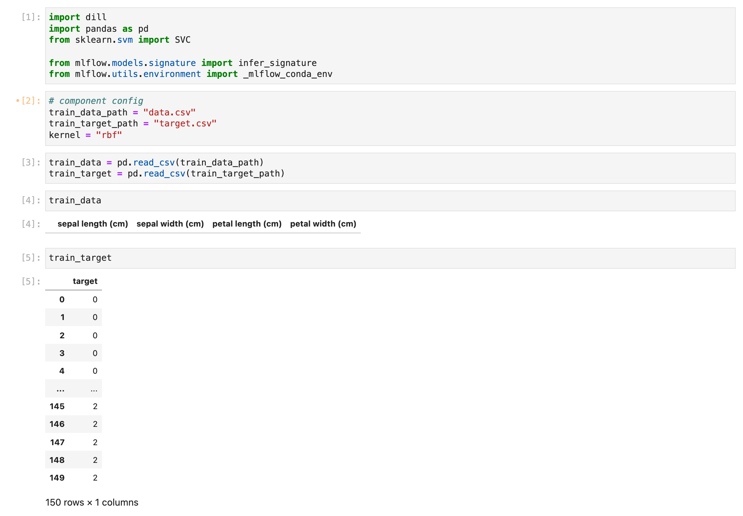Click the "rbf" kernel string
This screenshot has width=743, height=516.
pyautogui.click(x=109, y=135)
